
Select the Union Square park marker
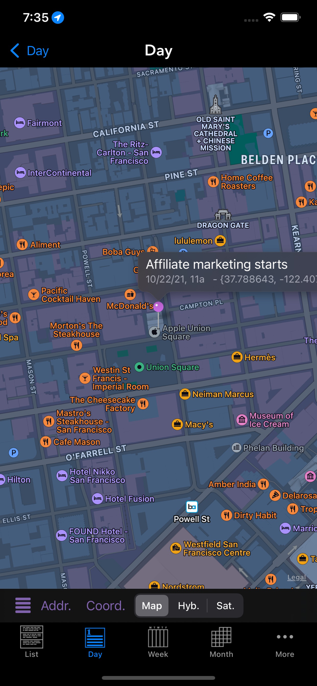[139, 367]
